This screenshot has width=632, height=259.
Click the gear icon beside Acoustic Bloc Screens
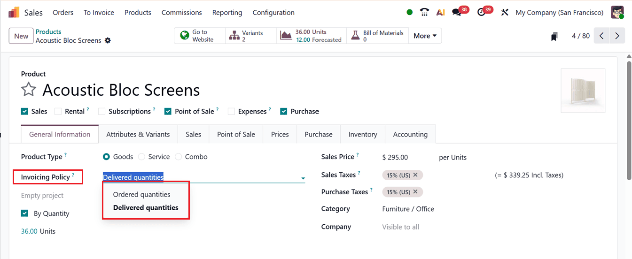(x=108, y=40)
